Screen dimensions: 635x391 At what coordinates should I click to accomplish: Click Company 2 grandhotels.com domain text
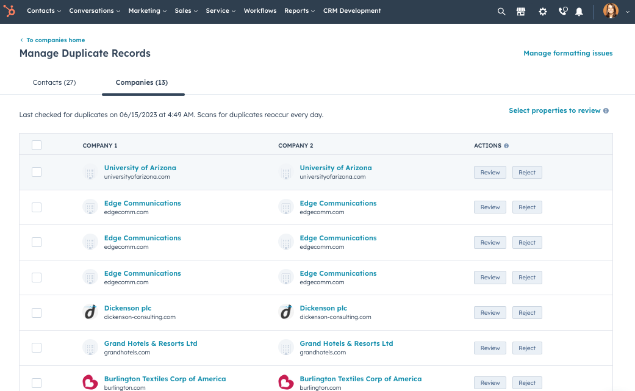323,353
